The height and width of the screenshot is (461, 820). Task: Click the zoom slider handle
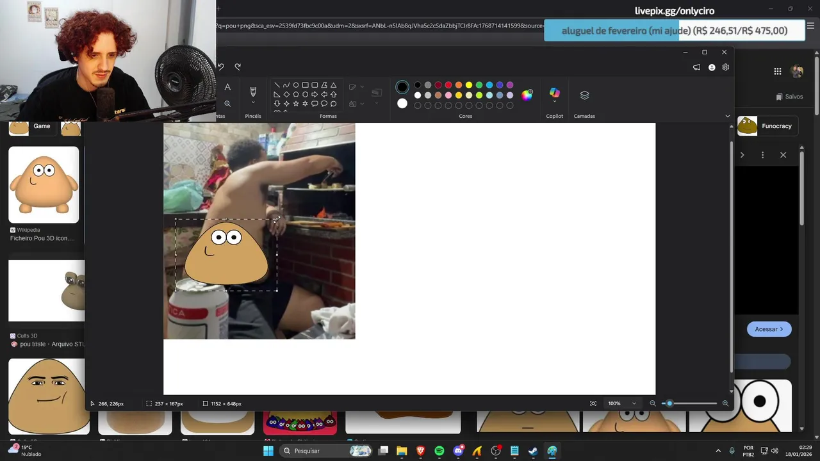coord(669,403)
